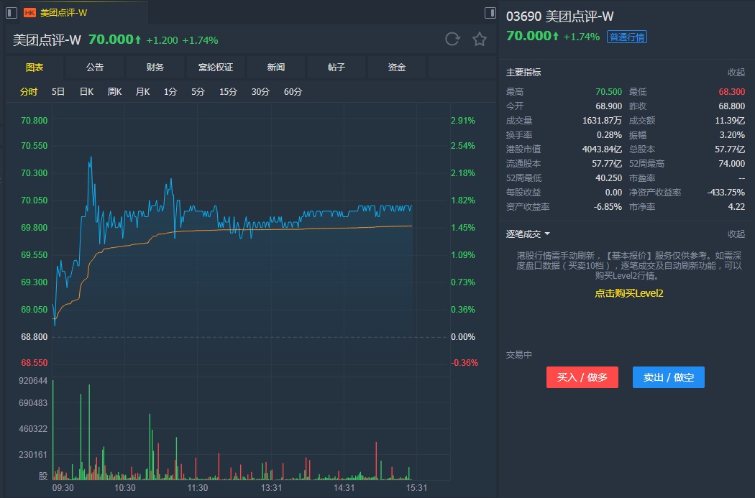Toggle the left sidebar panel icon
755x498 pixels.
(x=12, y=13)
